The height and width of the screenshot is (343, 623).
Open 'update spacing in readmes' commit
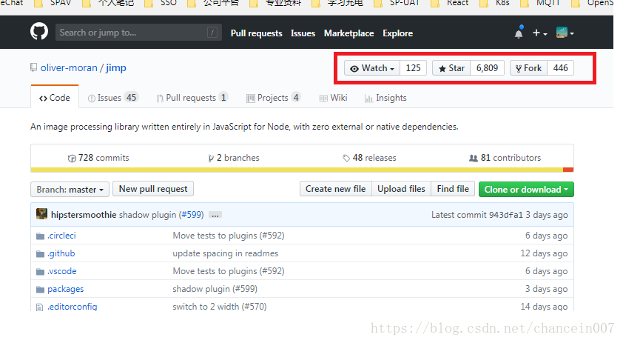225,253
